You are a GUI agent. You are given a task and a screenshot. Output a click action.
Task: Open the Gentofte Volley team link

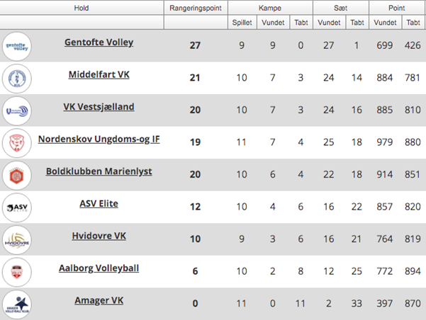click(x=99, y=42)
